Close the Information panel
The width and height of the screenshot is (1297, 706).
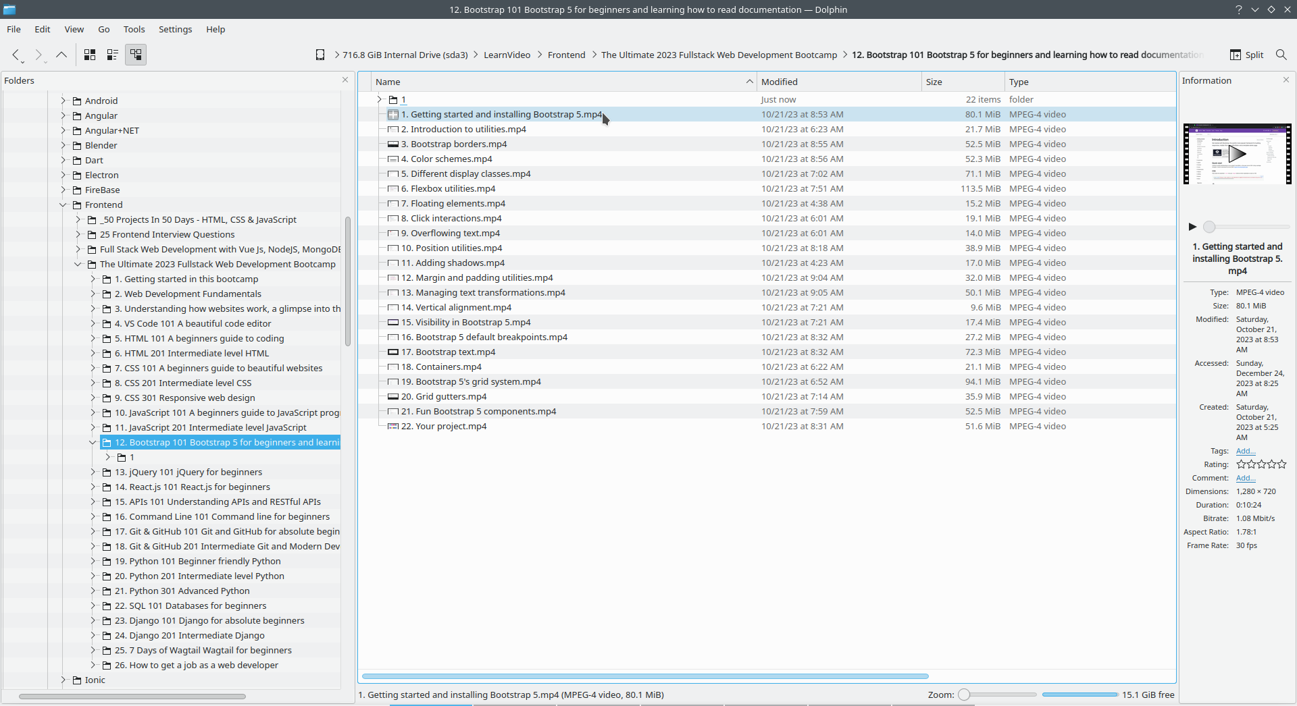[x=1286, y=80]
